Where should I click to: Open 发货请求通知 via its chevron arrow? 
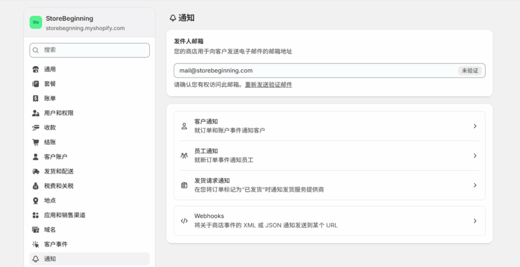[x=475, y=185]
